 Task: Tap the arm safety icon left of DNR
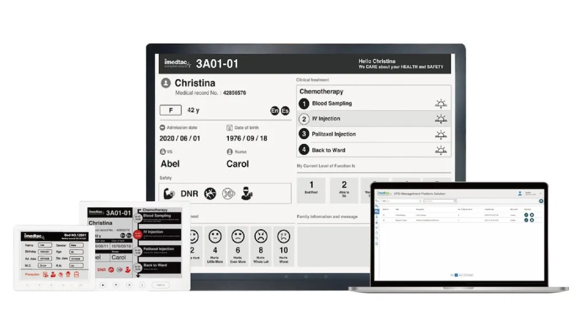point(169,194)
